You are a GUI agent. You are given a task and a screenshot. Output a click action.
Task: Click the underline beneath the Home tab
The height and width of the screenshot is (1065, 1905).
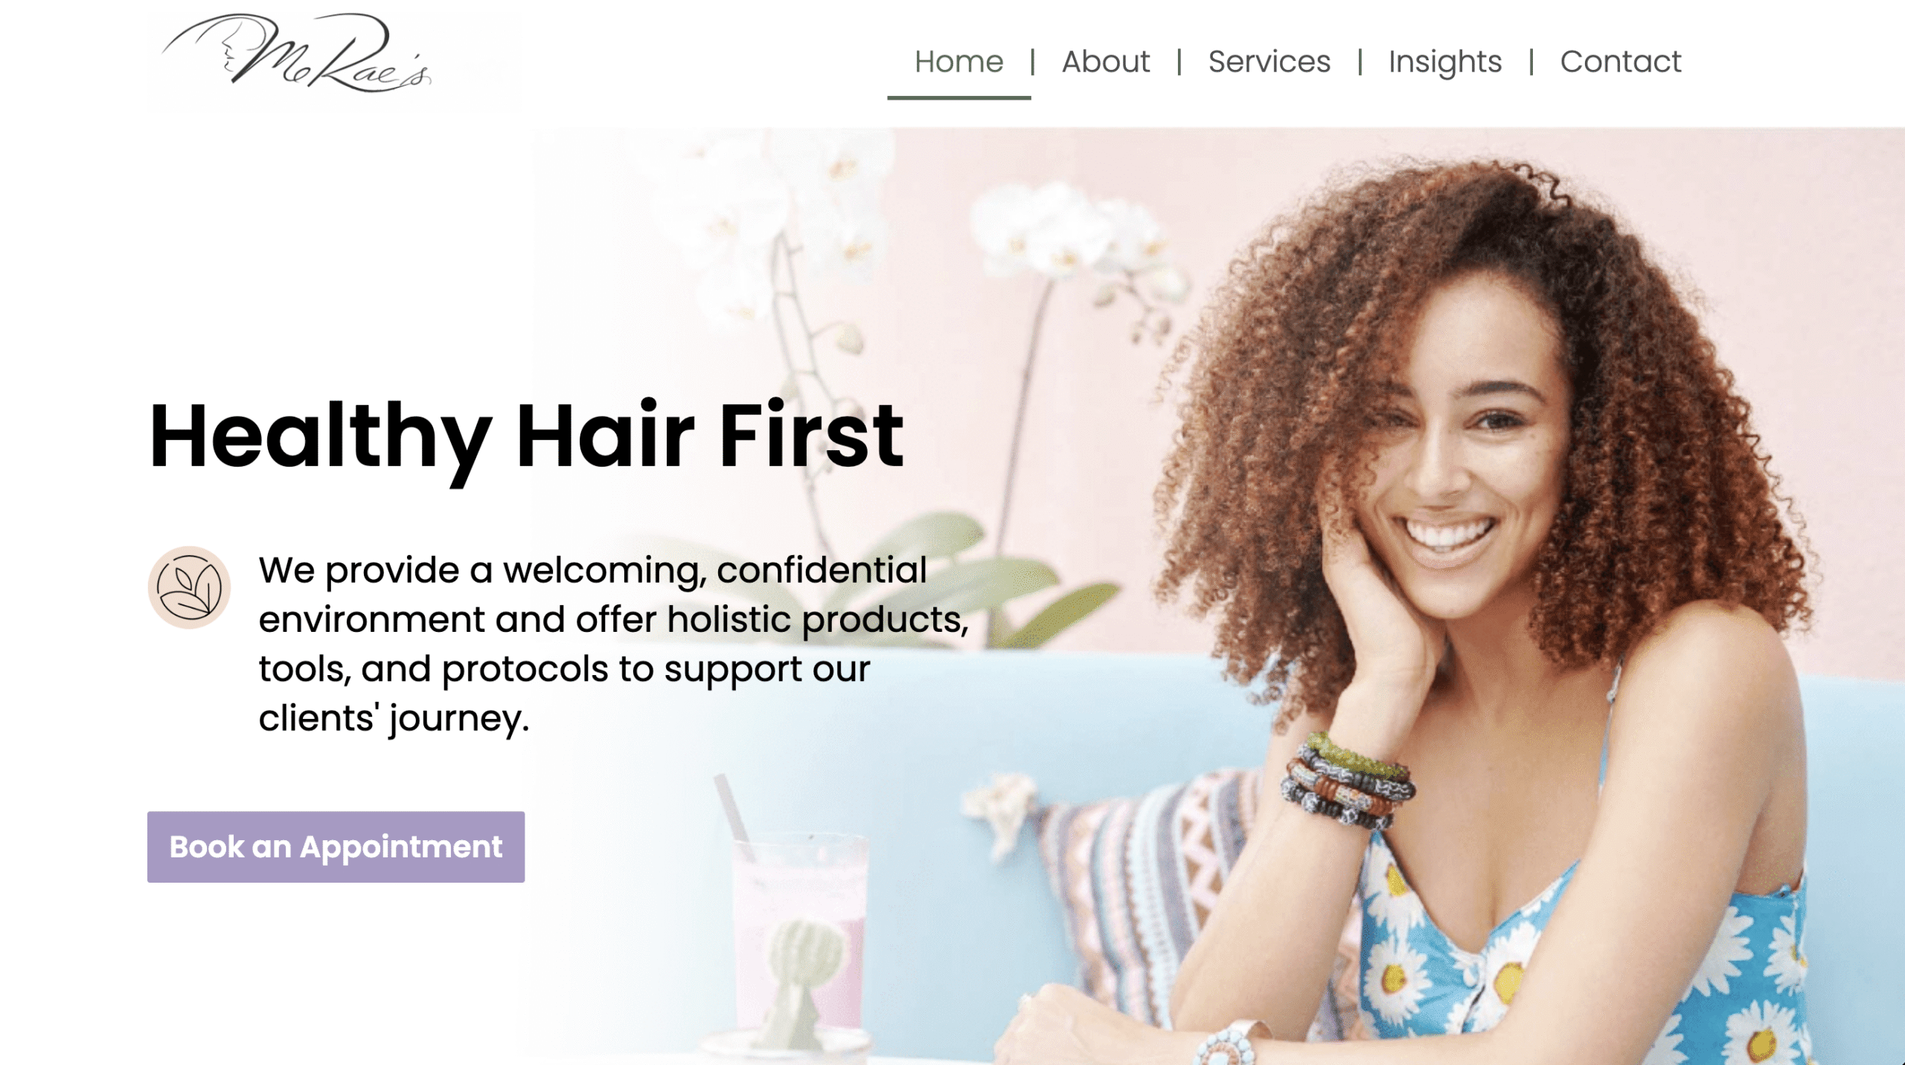(958, 97)
